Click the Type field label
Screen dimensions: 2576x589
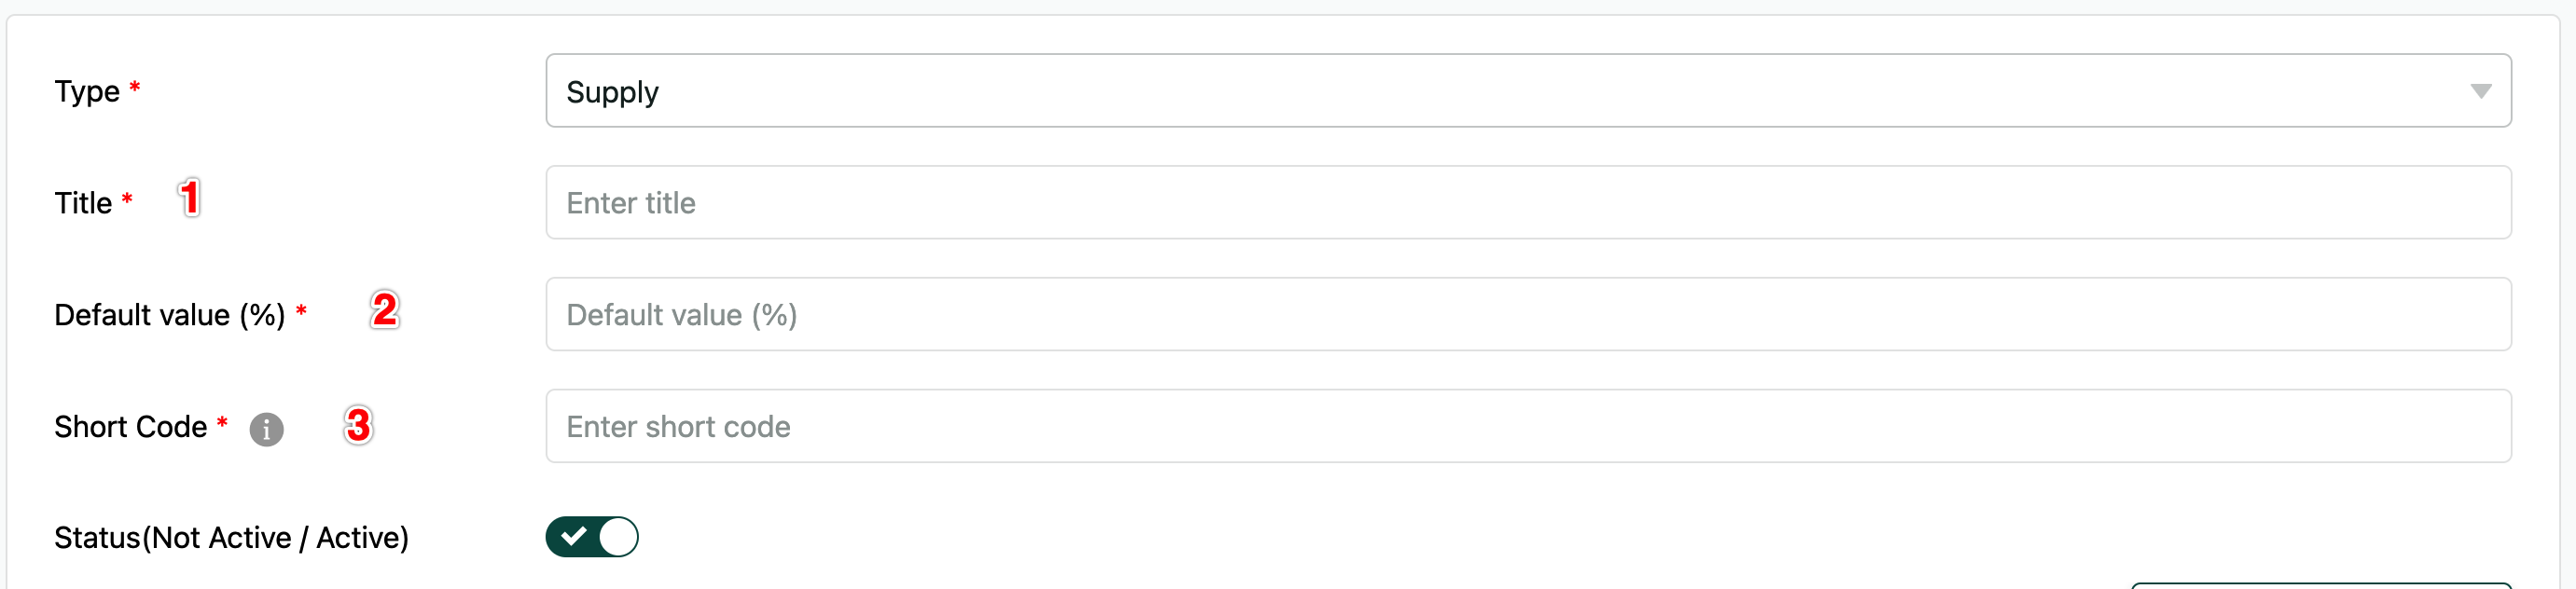pyautogui.click(x=87, y=92)
